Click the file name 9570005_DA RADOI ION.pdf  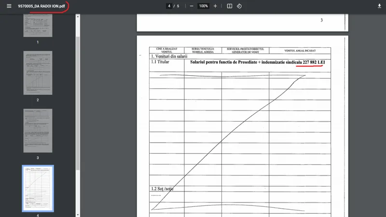click(41, 6)
